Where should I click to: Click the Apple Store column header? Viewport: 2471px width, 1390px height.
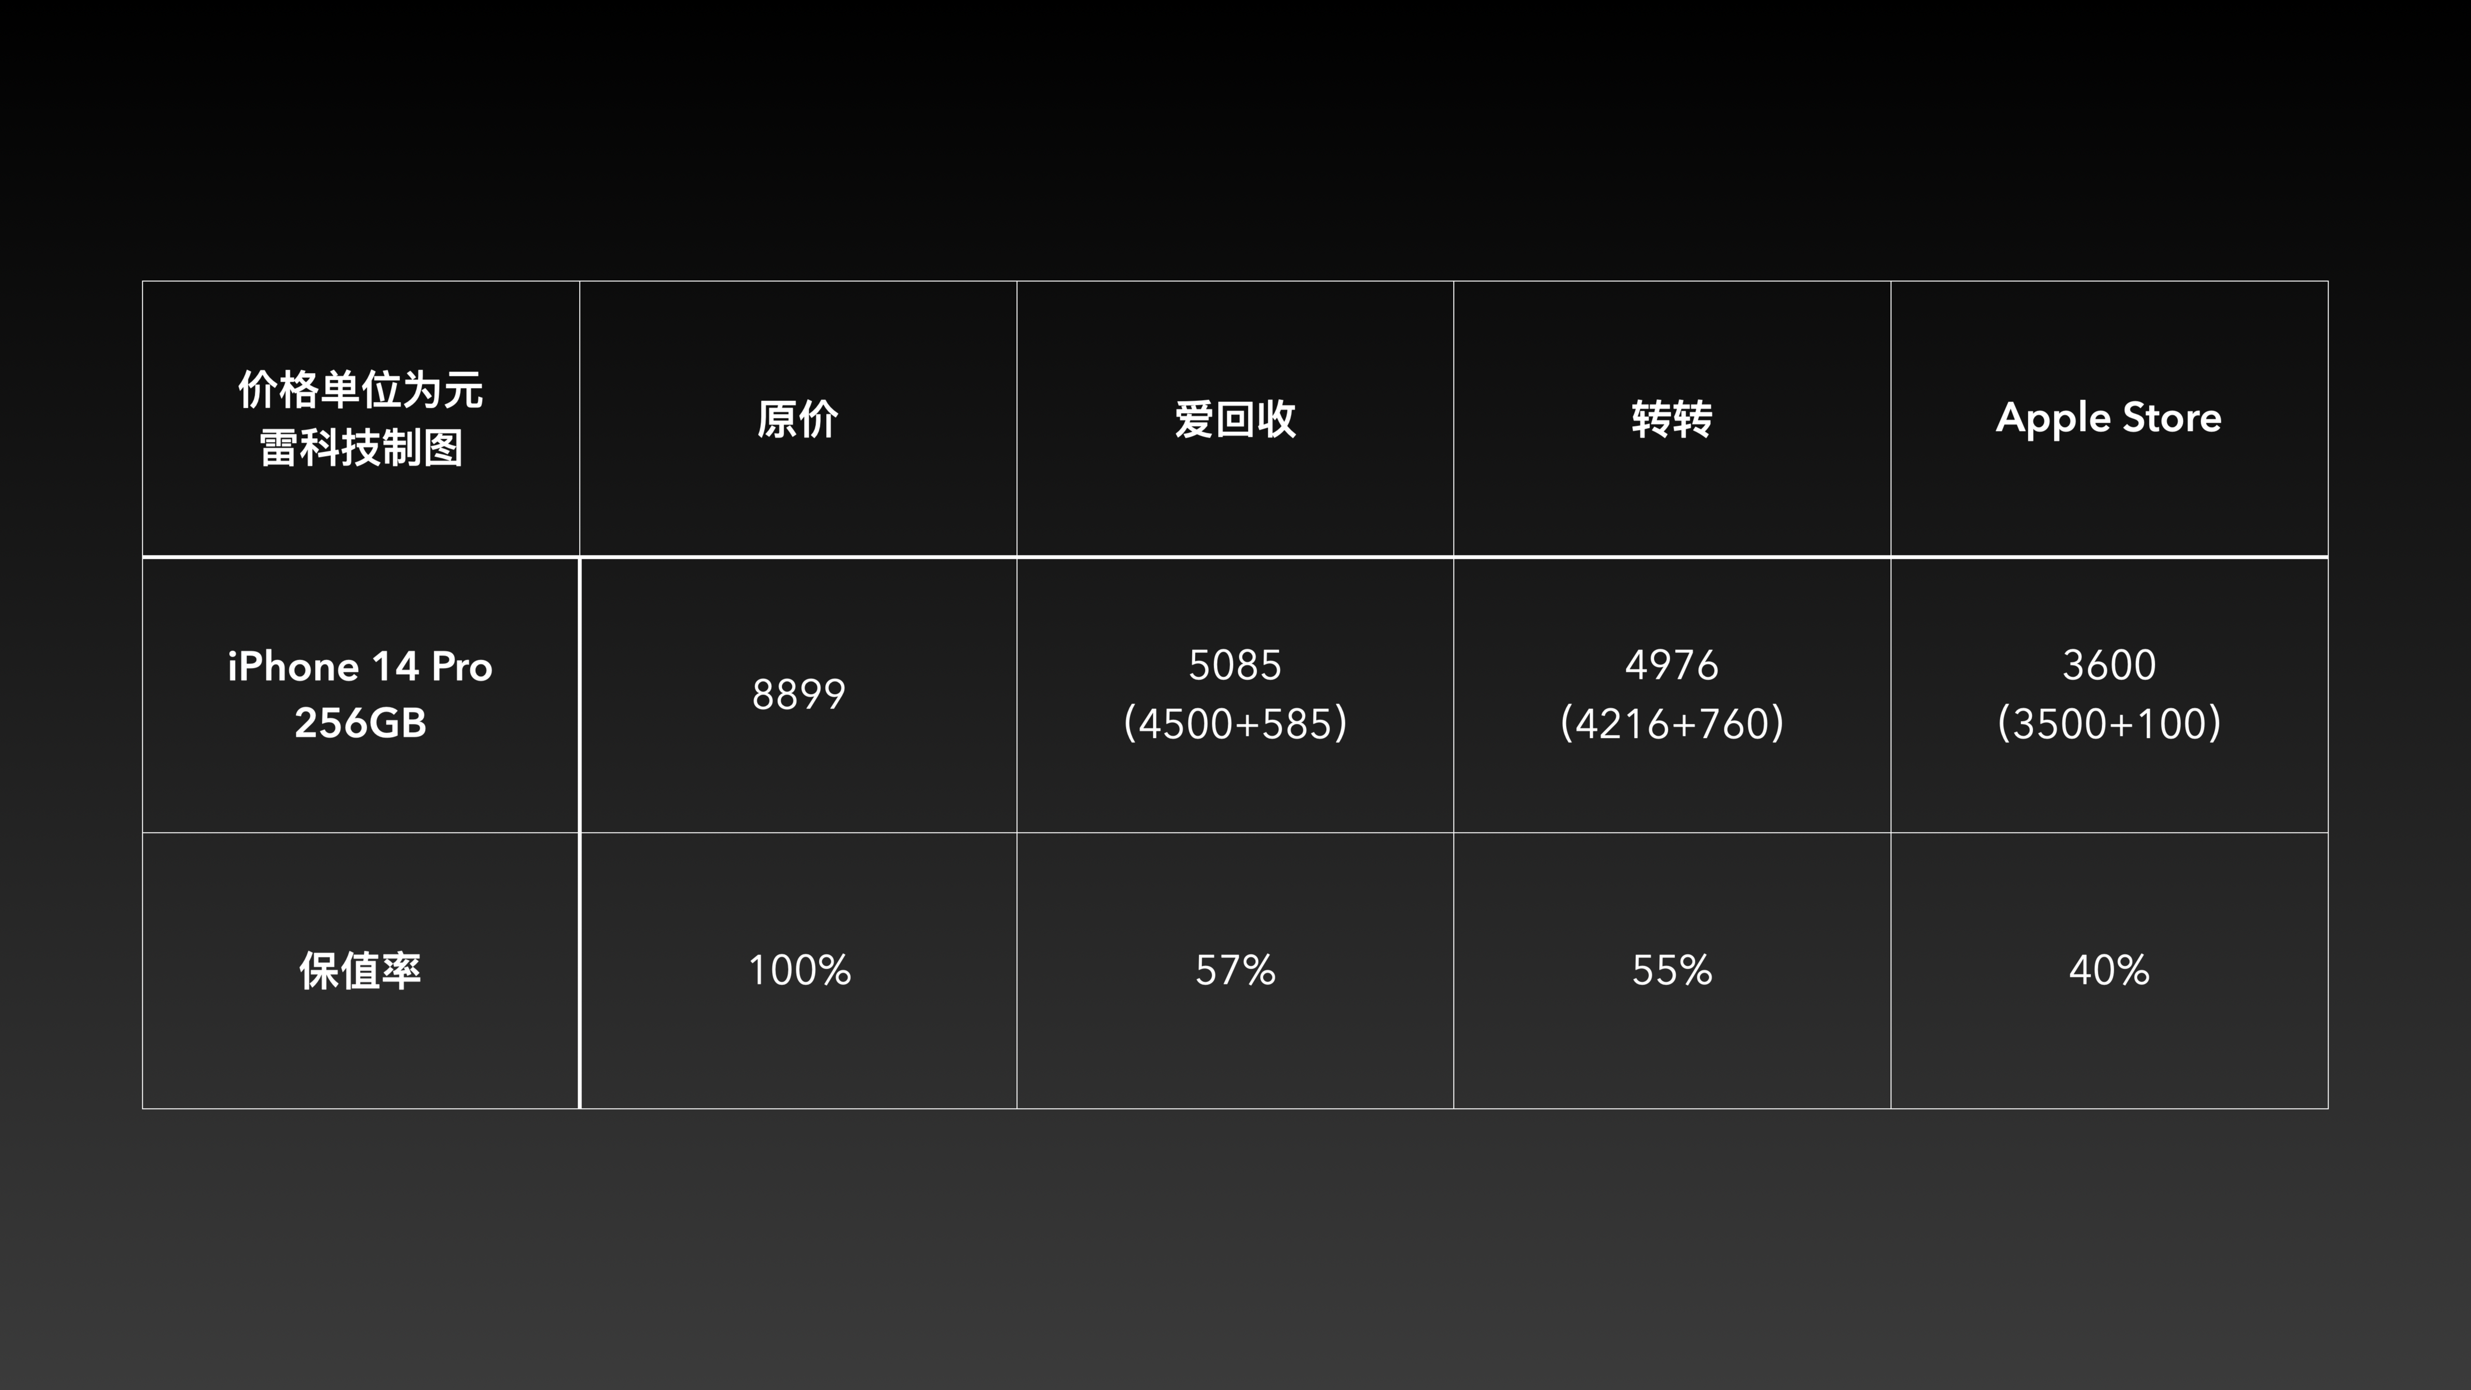[2111, 416]
